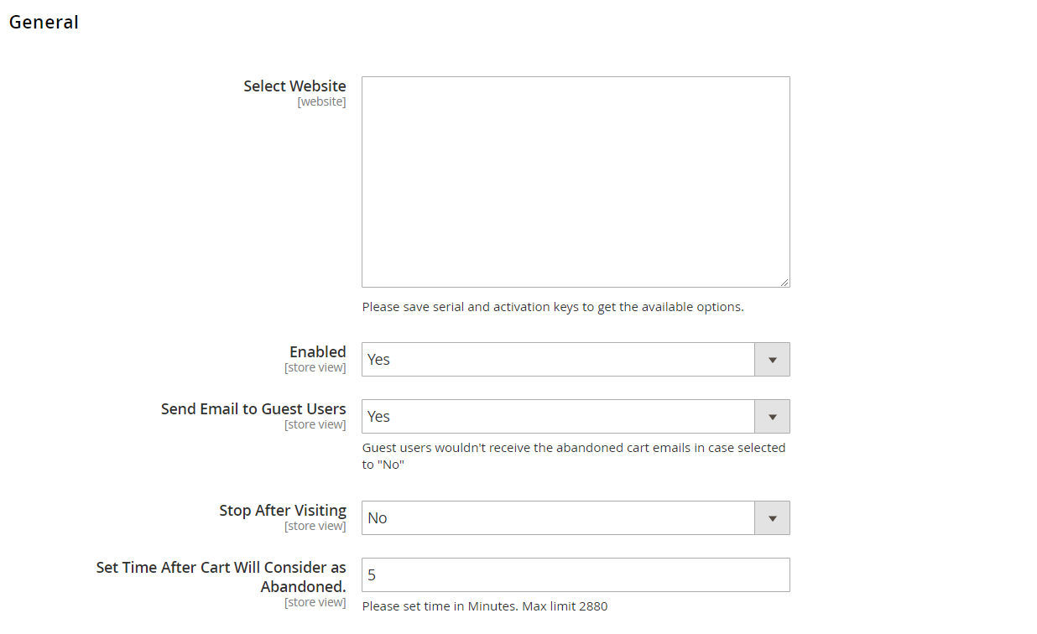The width and height of the screenshot is (1037, 634).
Task: Focus the abandoned cart time input field
Action: 575,575
